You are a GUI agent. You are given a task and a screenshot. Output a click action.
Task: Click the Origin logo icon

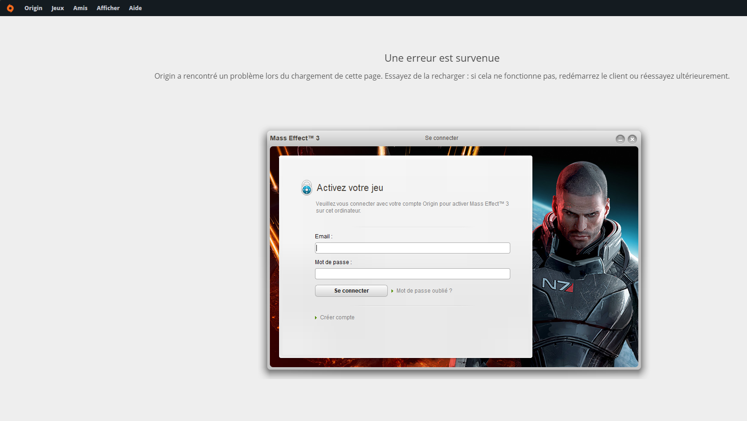(x=10, y=8)
